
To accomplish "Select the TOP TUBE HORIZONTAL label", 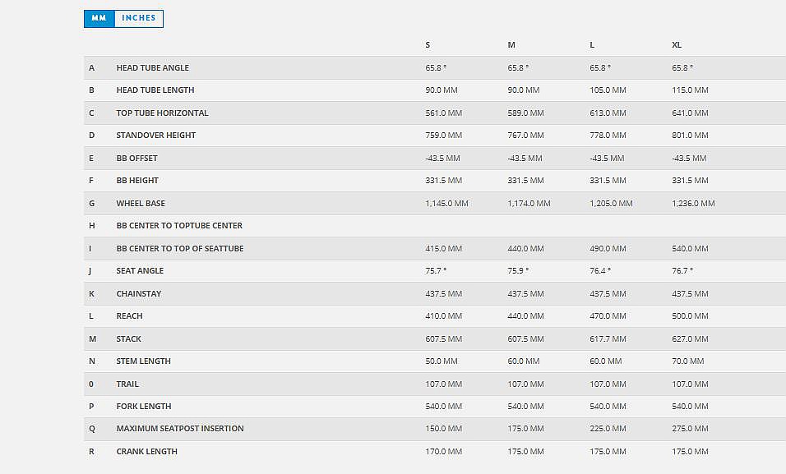I will click(x=162, y=113).
